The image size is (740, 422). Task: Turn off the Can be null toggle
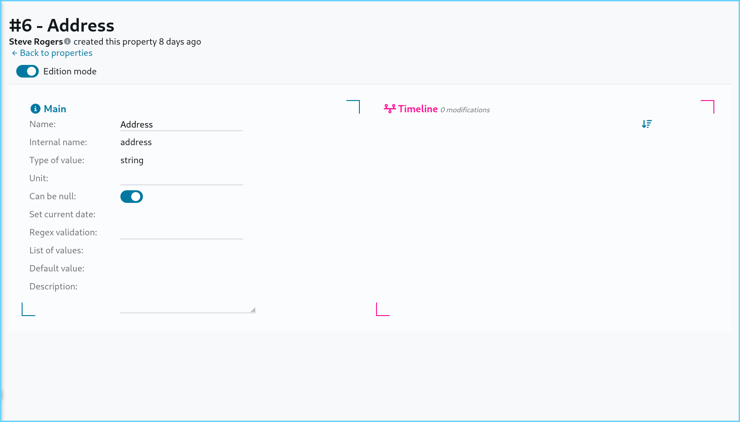(x=132, y=197)
